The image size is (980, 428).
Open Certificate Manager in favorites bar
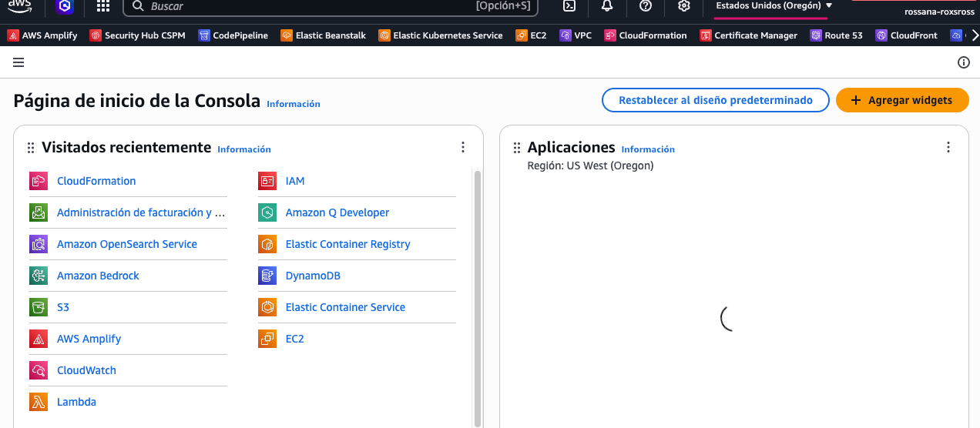(749, 35)
